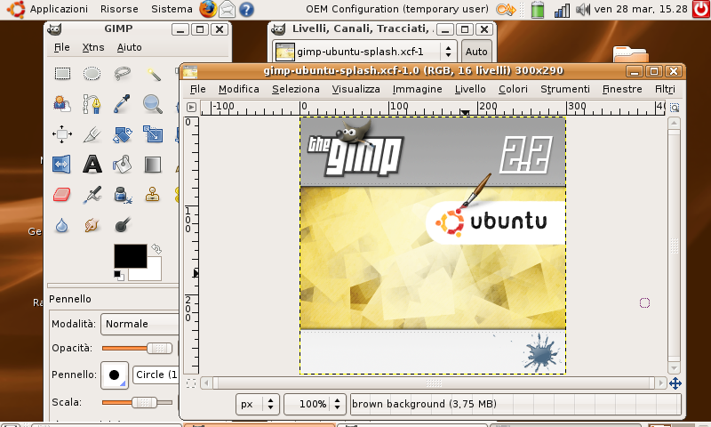Open the image selector gimp-ubuntu-splash.xcf-1 dropdown
The height and width of the screenshot is (427, 711).
pyautogui.click(x=364, y=52)
